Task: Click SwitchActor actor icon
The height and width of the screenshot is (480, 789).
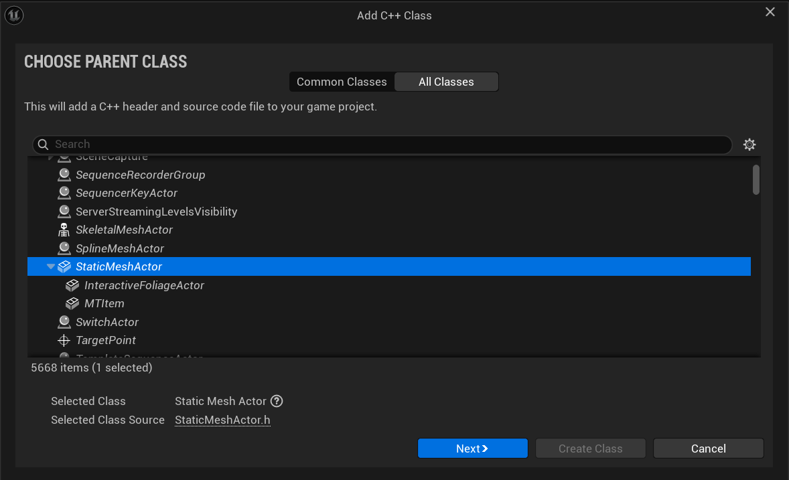Action: (x=64, y=322)
